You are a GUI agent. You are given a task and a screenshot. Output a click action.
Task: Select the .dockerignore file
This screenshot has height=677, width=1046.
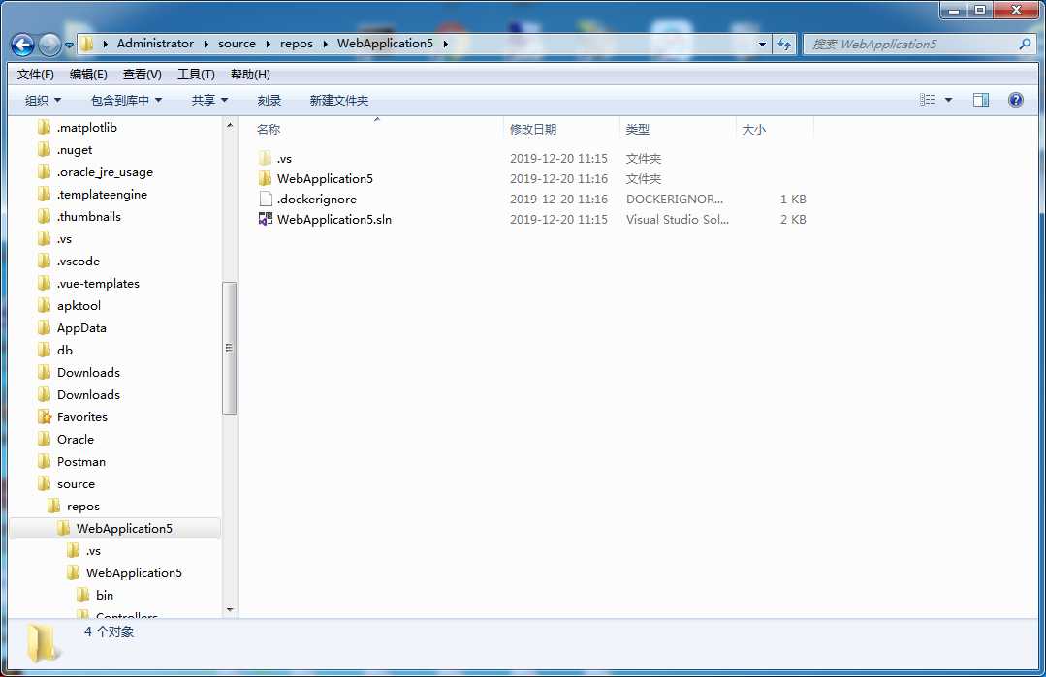[307, 200]
